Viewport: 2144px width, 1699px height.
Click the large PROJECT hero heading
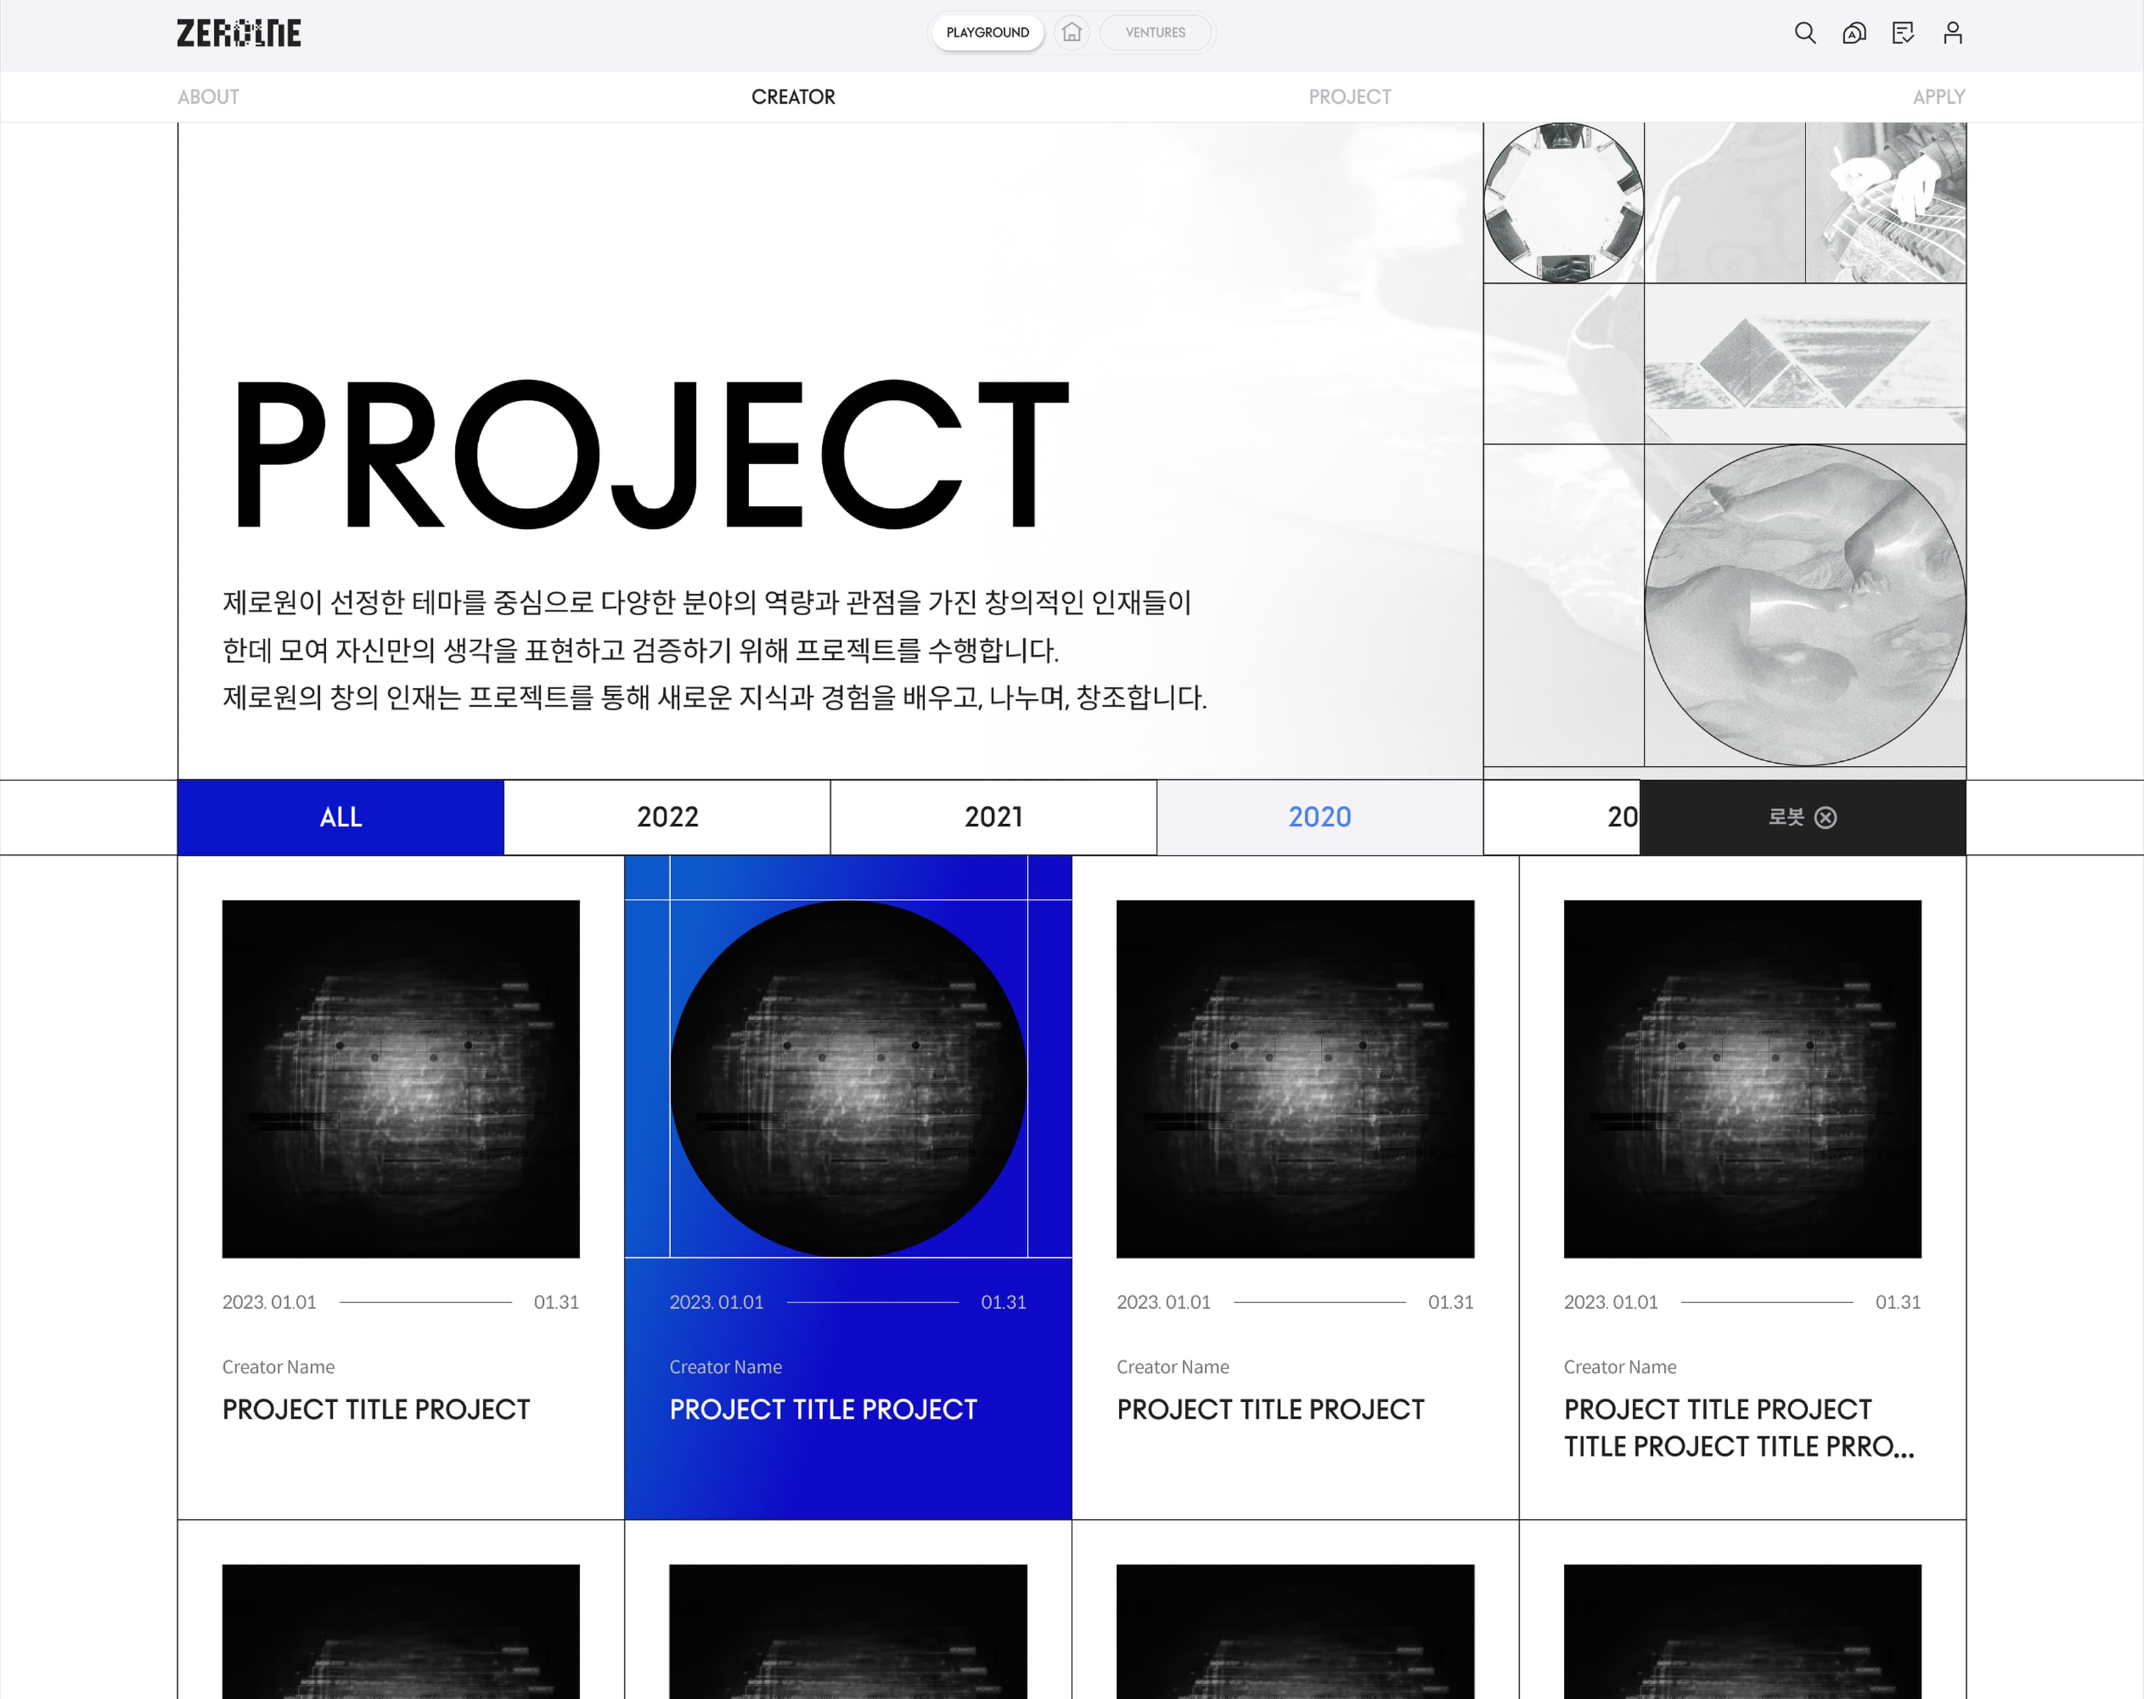[x=652, y=455]
